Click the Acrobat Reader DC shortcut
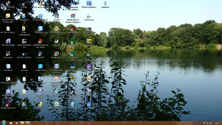Image resolution: width=222 pixels, height=125 pixels. [x=8, y=106]
